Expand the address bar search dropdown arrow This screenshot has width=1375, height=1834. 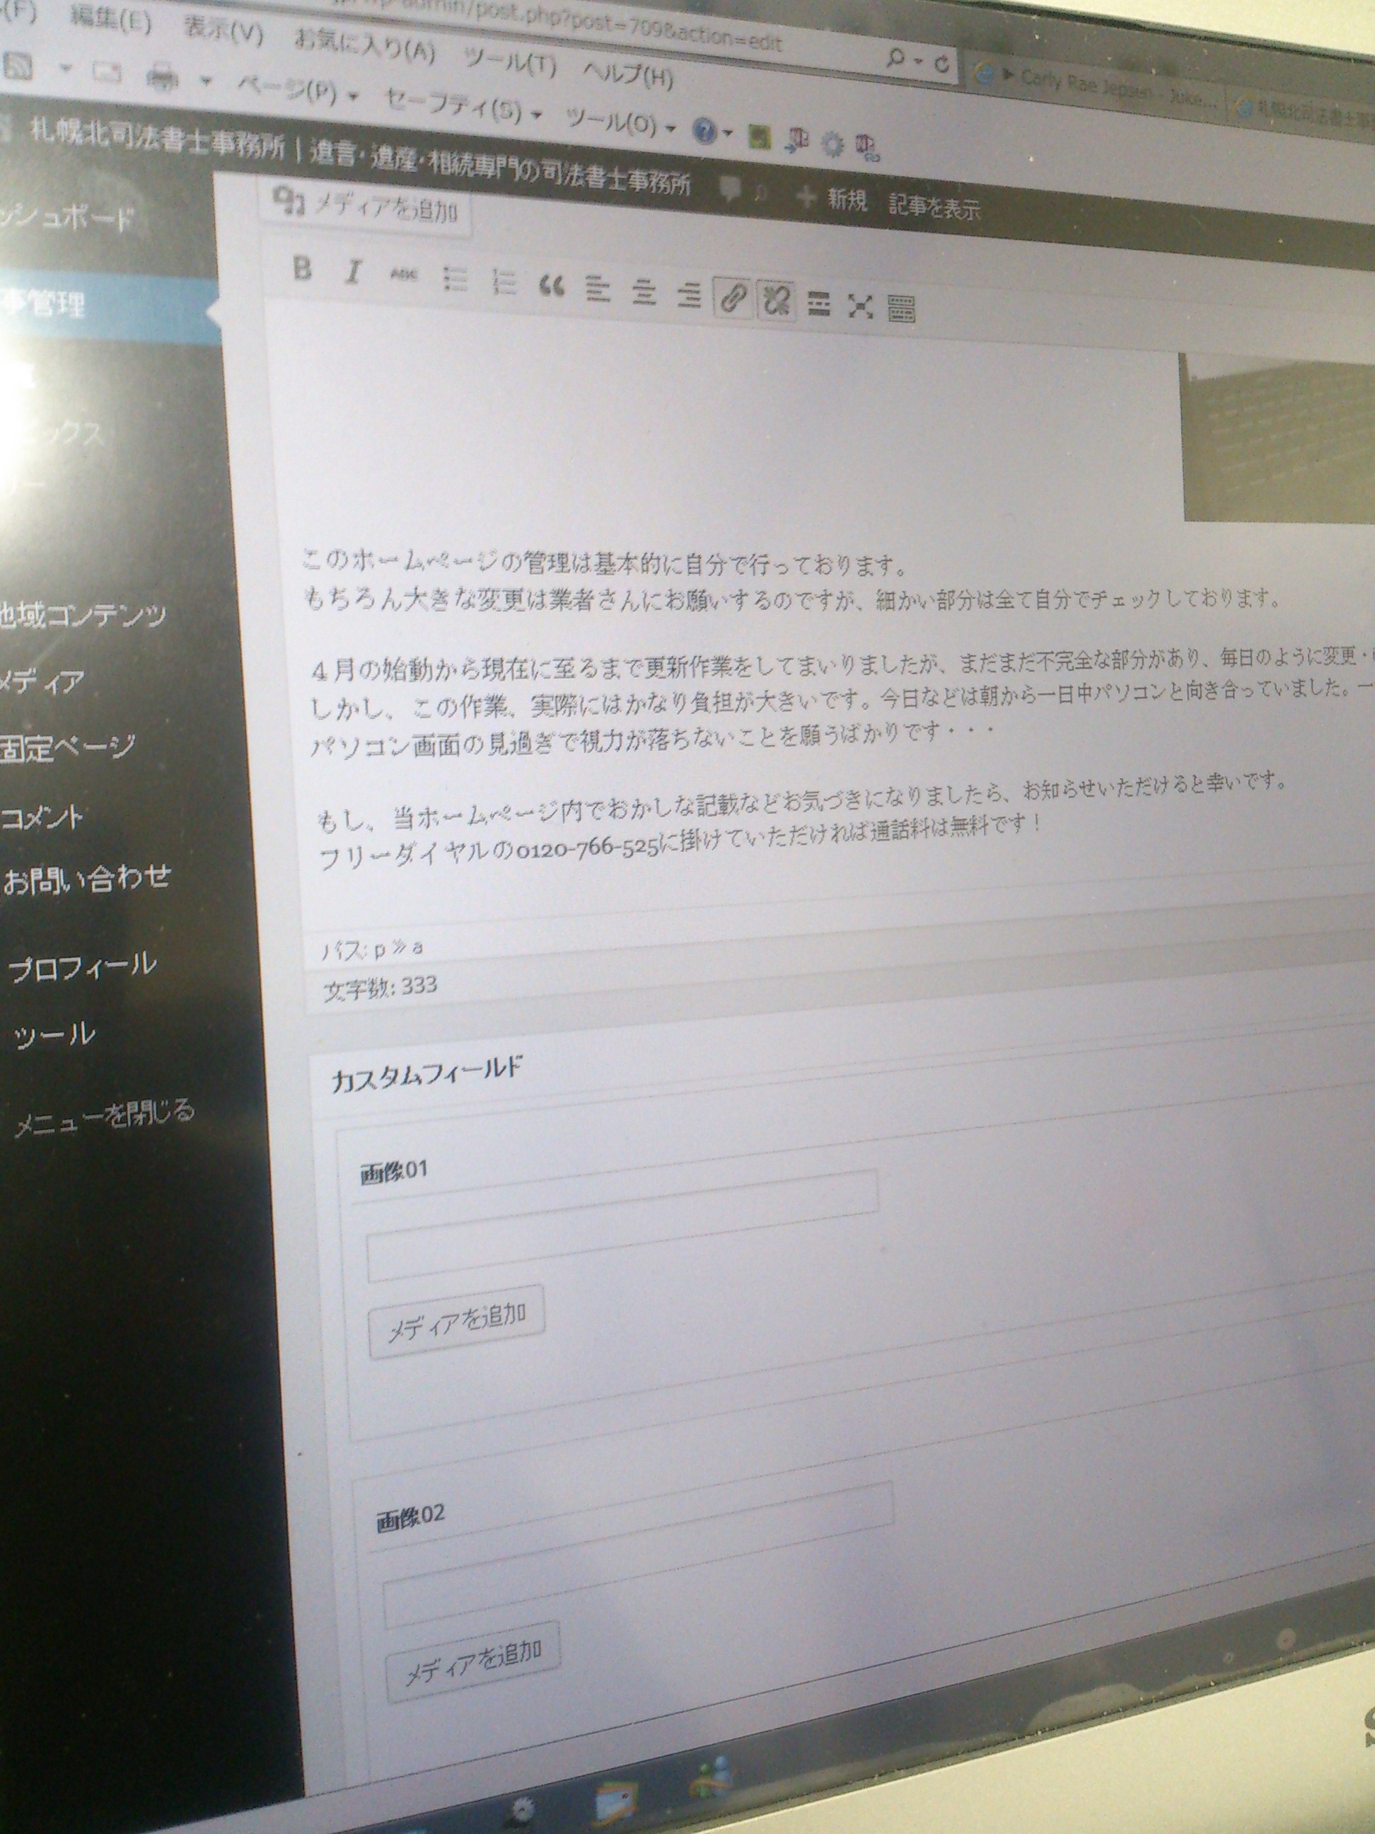(917, 62)
